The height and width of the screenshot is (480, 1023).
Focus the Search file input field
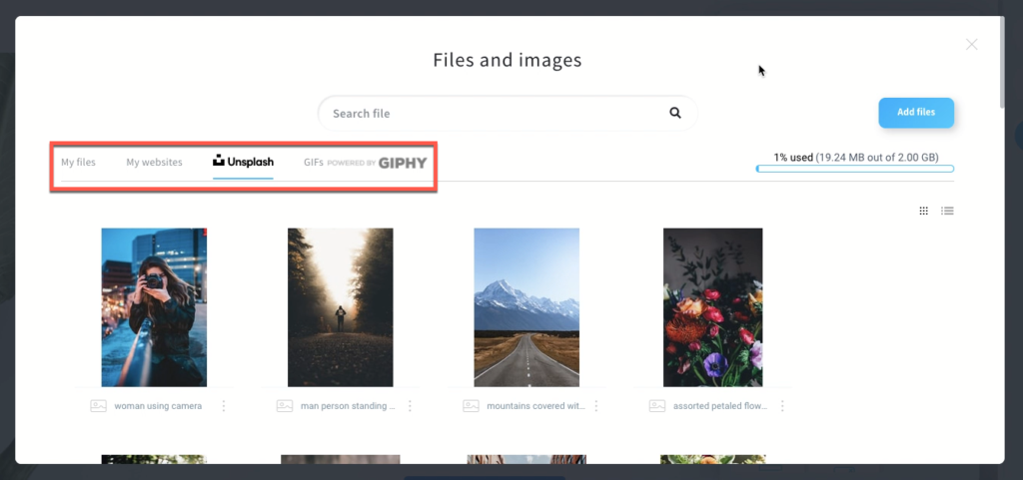point(508,114)
